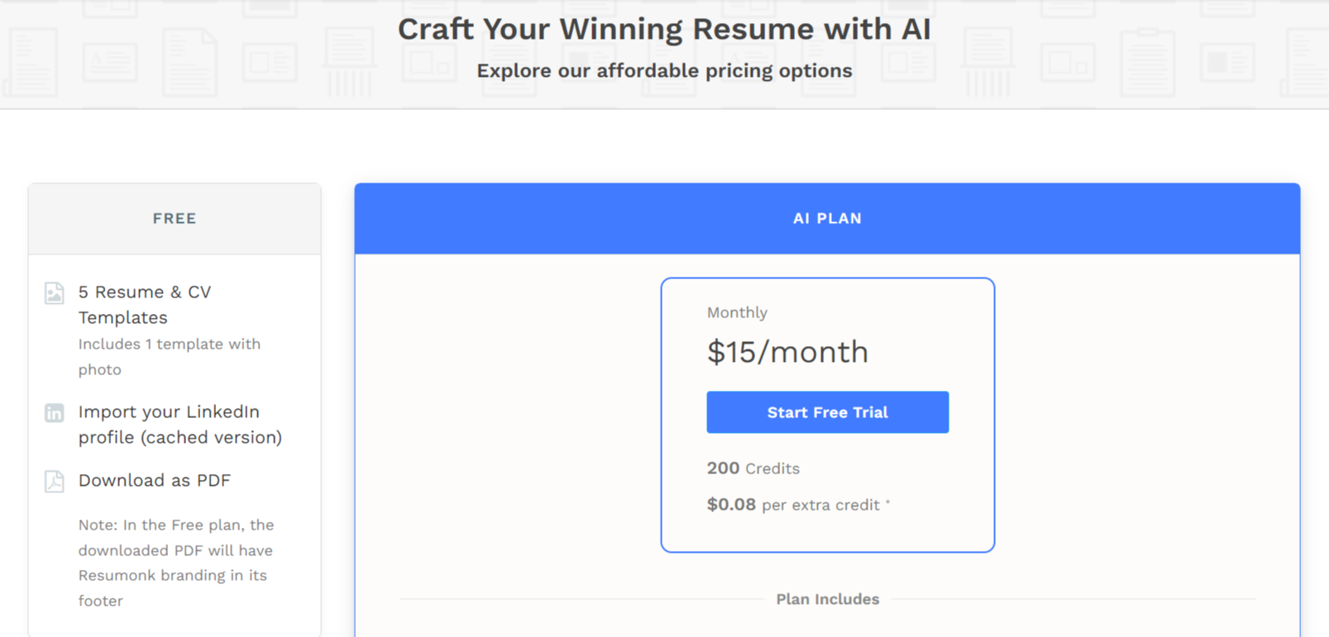Image resolution: width=1329 pixels, height=637 pixels.
Task: Select the AI PLAN header
Action: [827, 219]
